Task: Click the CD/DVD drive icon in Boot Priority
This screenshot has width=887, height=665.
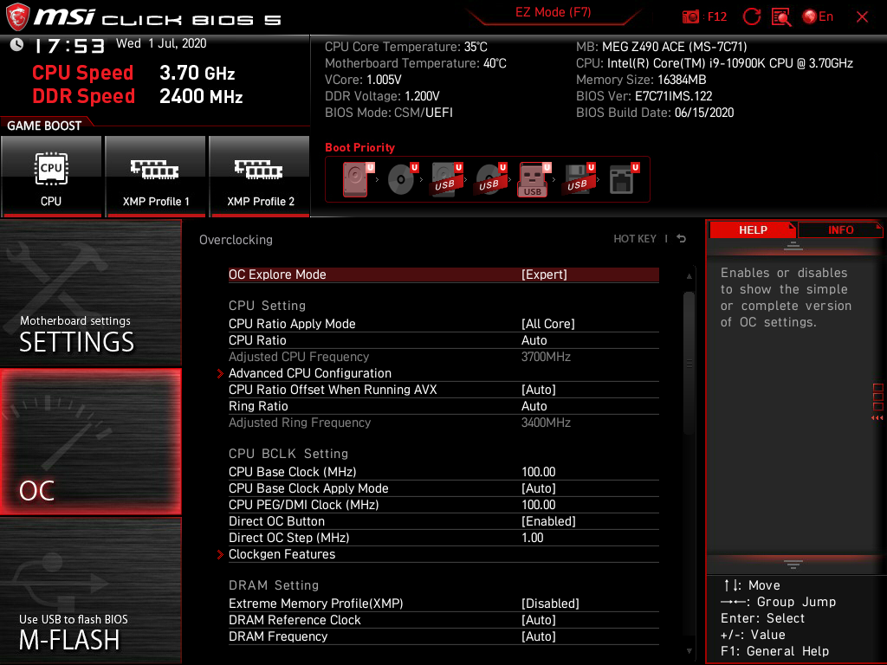Action: pyautogui.click(x=399, y=179)
